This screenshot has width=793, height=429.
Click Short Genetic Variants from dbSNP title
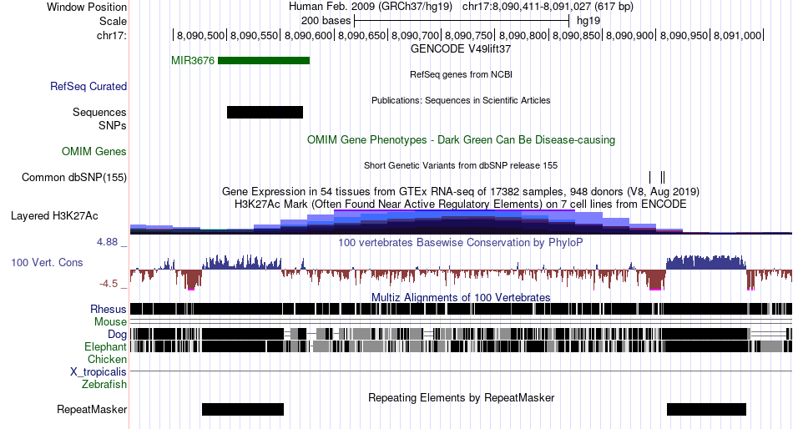coord(461,165)
